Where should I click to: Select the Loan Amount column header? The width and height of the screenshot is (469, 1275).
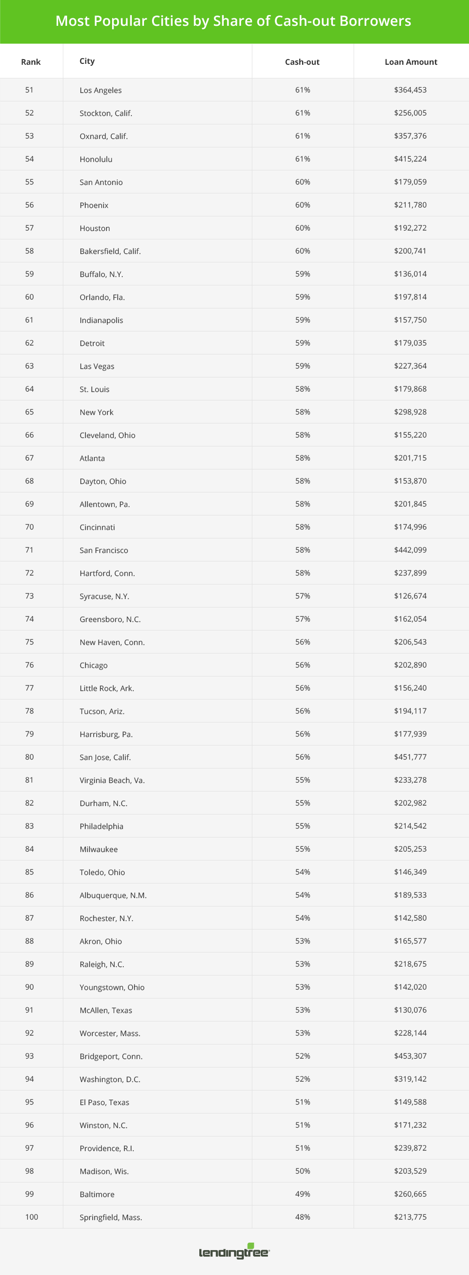(411, 62)
